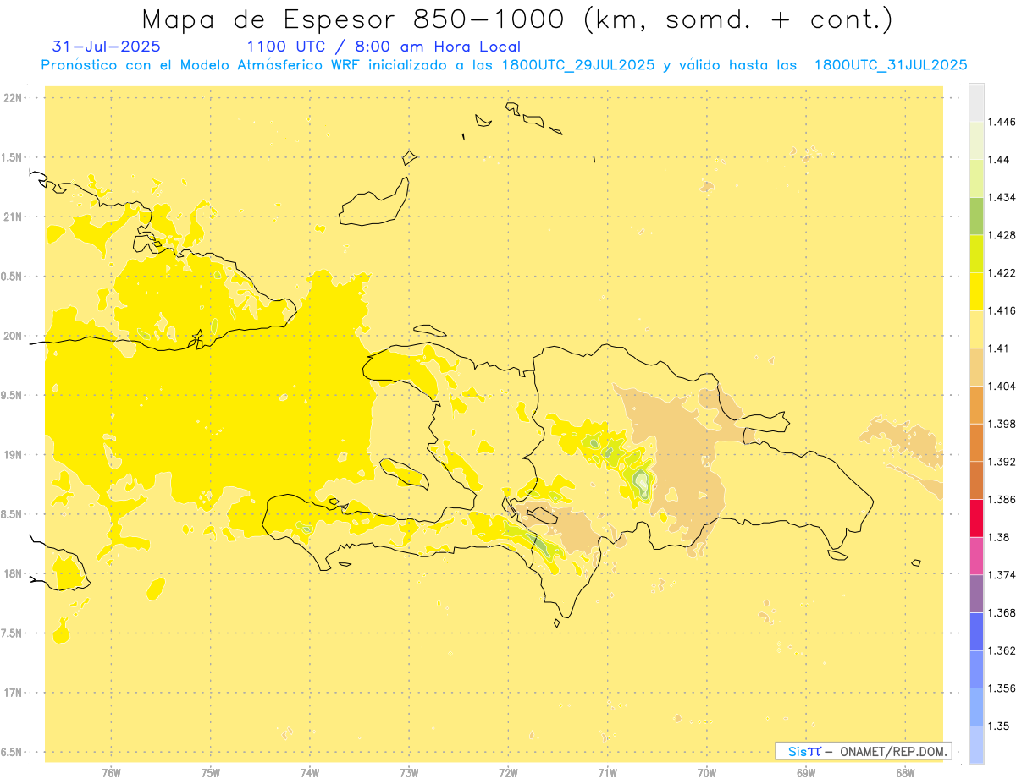Select the bright yellow swatch between 1.416 and 1.422
This screenshot has width=1016, height=784.
pos(976,291)
